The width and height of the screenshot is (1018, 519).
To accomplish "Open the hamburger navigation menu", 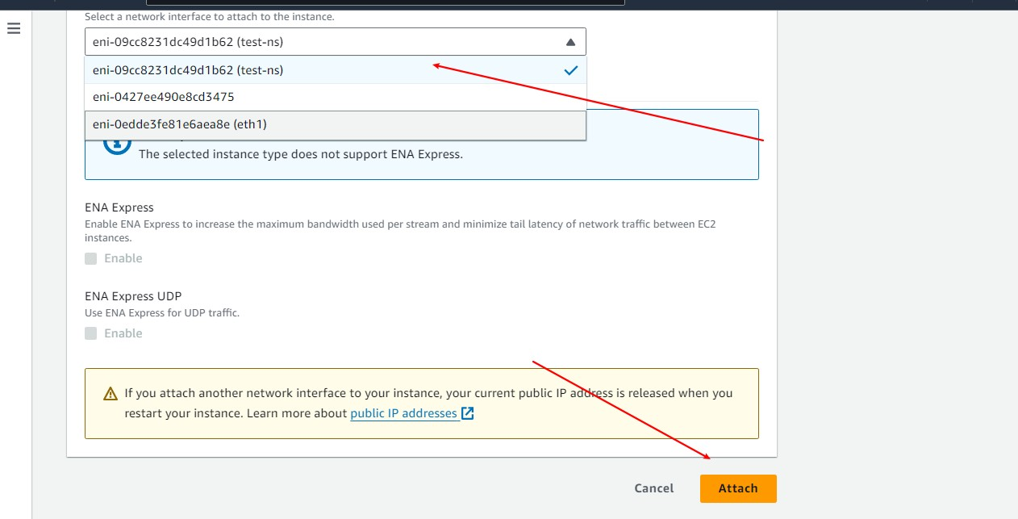I will (x=14, y=29).
